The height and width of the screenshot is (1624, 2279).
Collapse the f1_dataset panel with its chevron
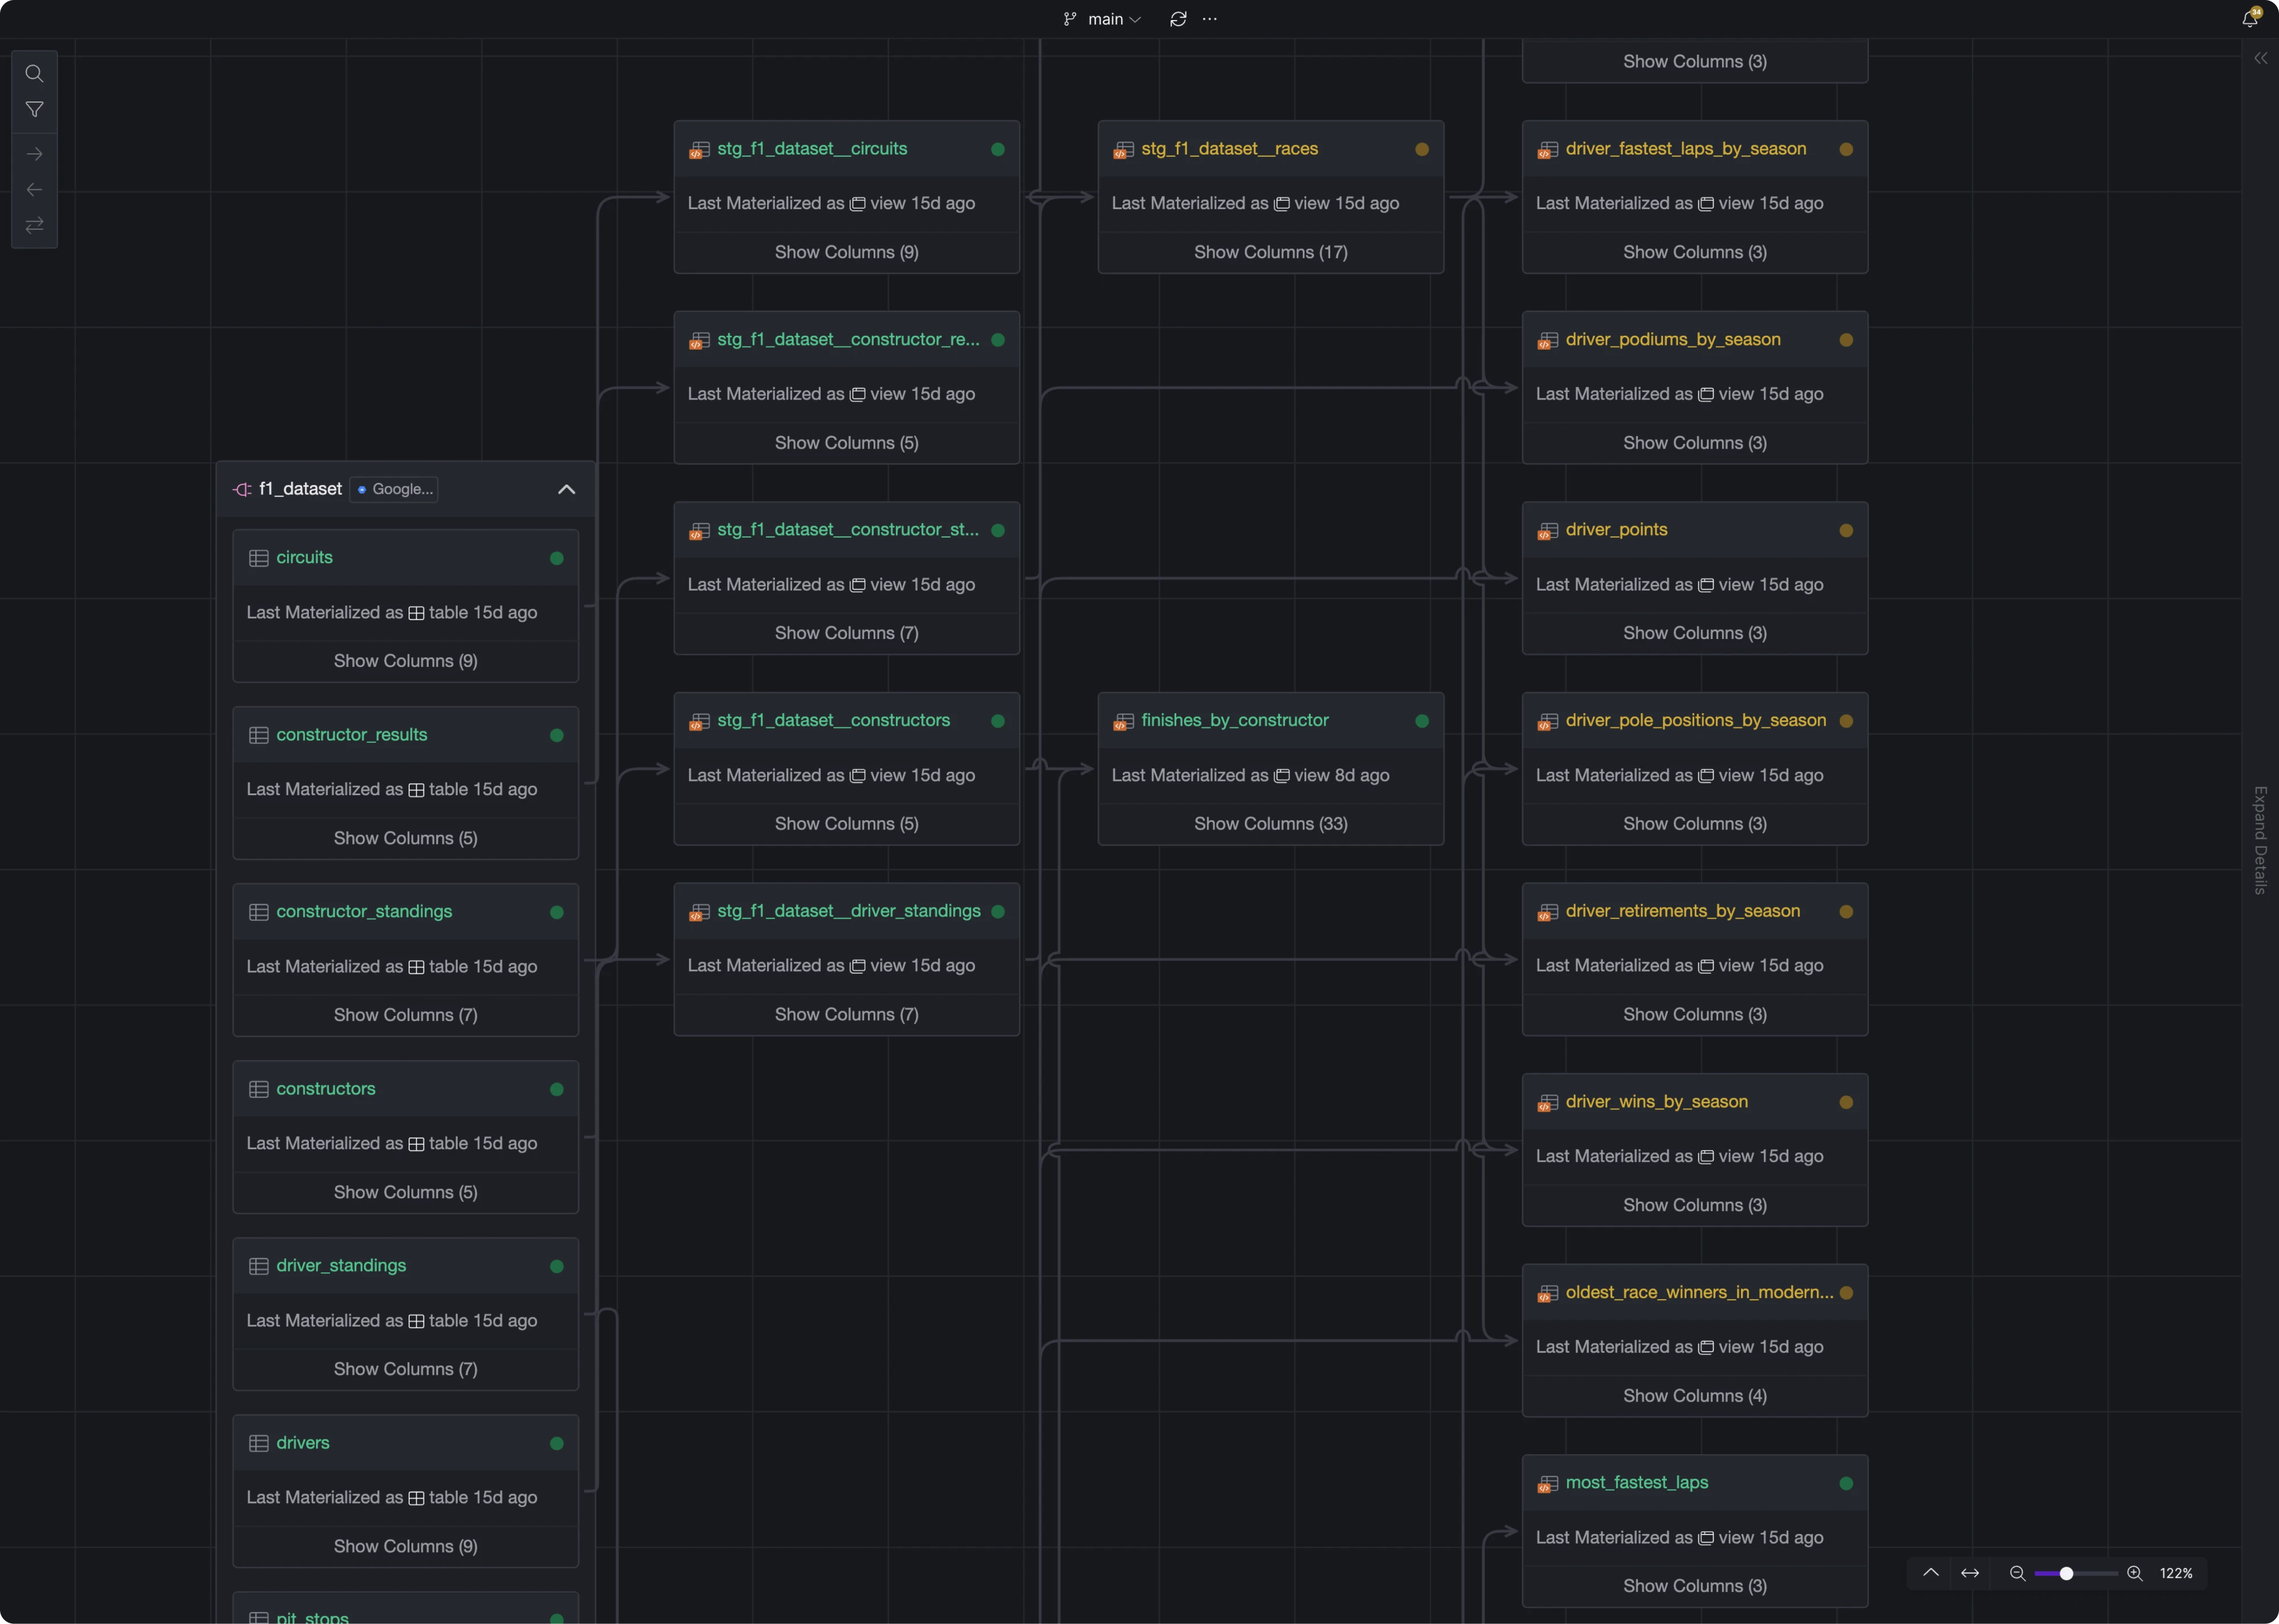566,489
